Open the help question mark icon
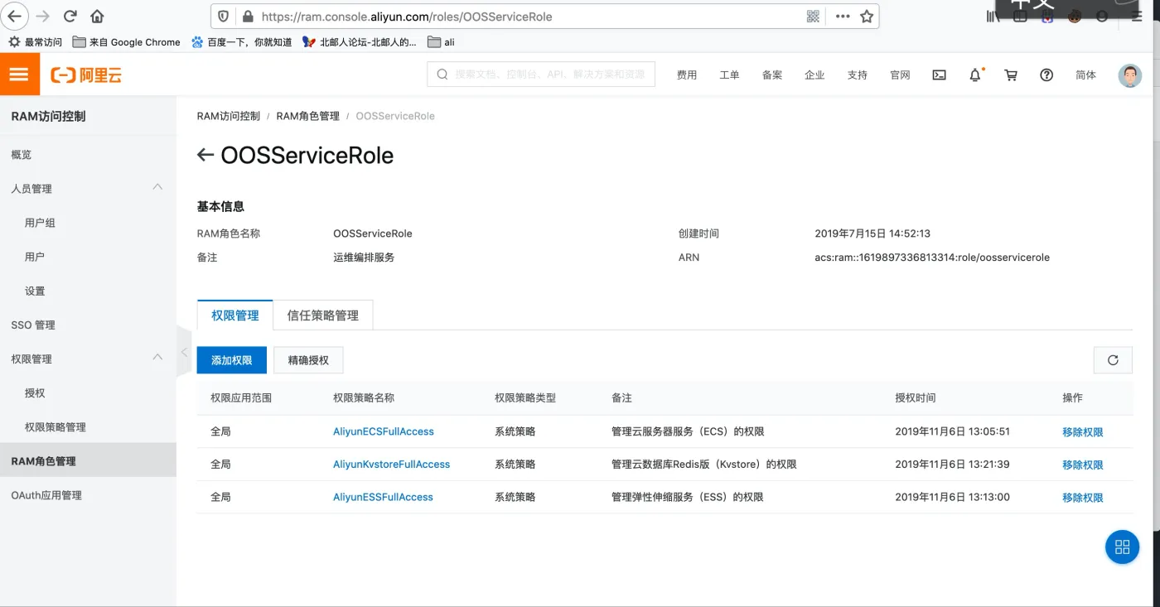The image size is (1160, 607). point(1046,75)
